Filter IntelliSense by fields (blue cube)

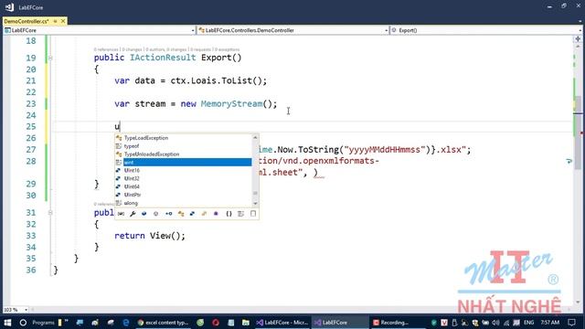click(x=144, y=214)
